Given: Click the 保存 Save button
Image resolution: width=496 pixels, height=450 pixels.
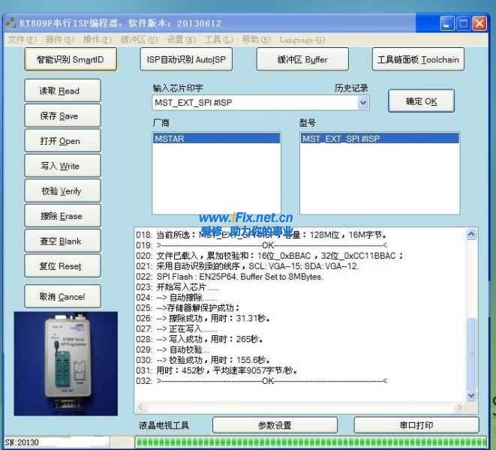Looking at the screenshot, I should pos(62,115).
